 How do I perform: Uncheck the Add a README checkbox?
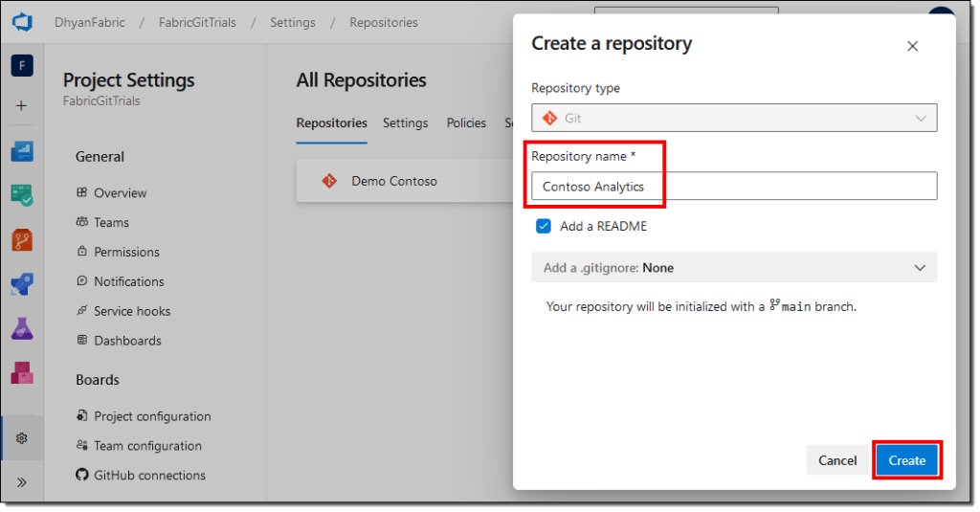pyautogui.click(x=544, y=227)
